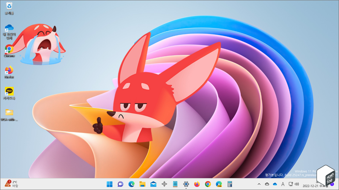Viewport: 339px width, 190px height.
Task: Launch Microsoft Edge from taskbar
Action: [131, 184]
